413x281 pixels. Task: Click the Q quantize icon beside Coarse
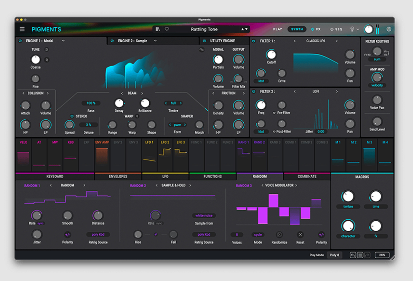pos(47,60)
